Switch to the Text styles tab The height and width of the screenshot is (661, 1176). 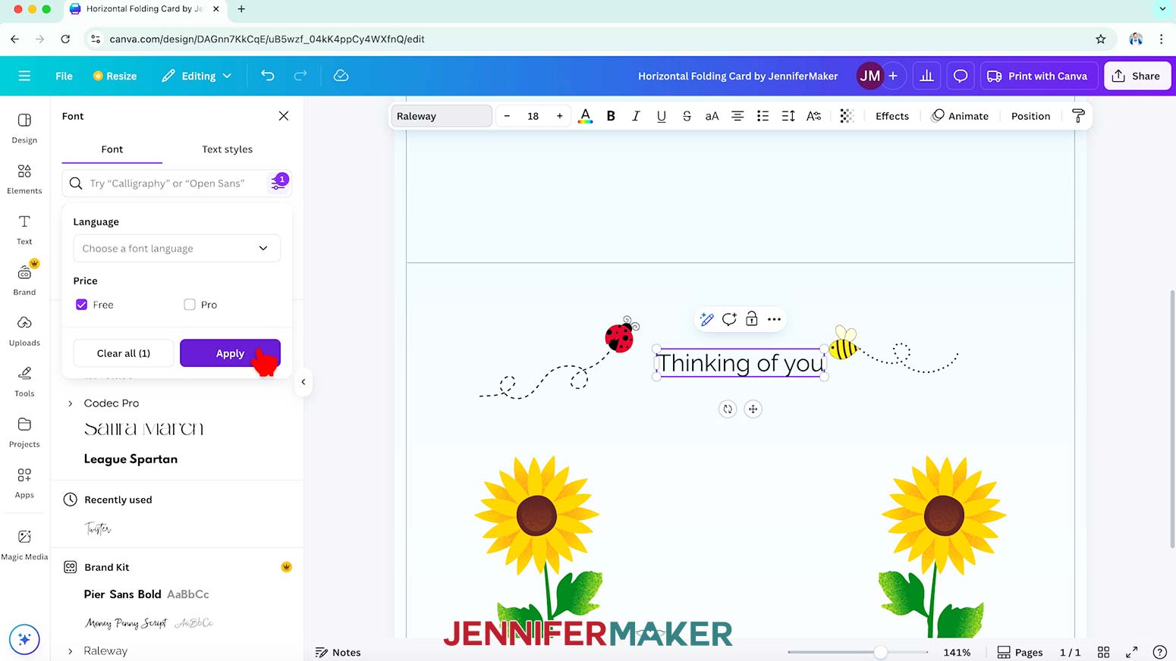click(227, 149)
